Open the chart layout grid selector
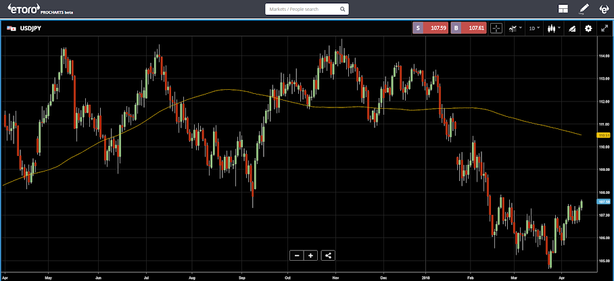 (563, 9)
